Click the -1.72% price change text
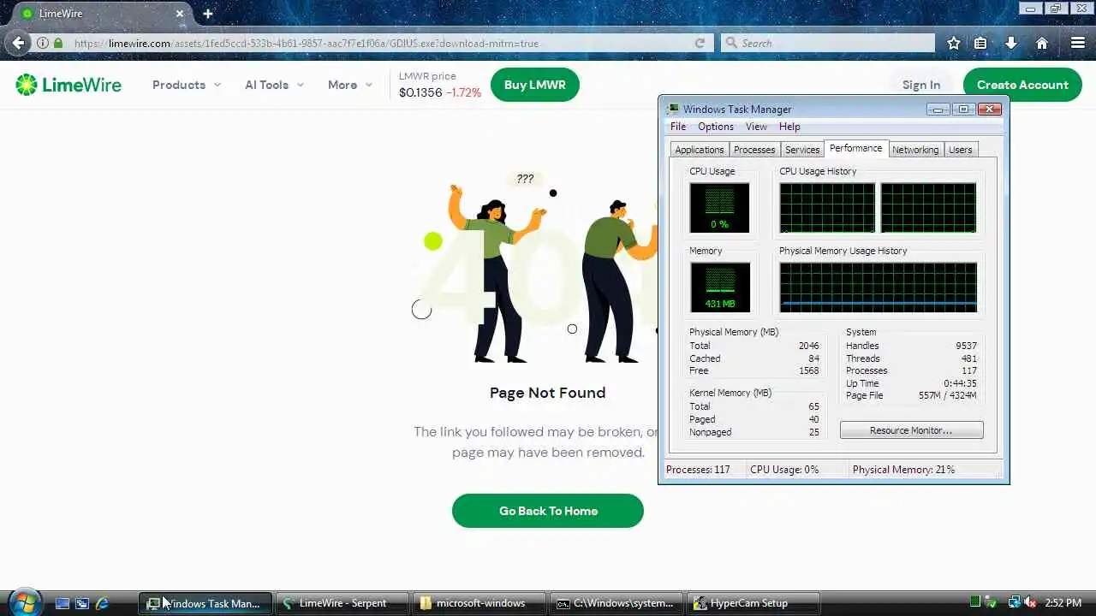The height and width of the screenshot is (616, 1096). [464, 92]
